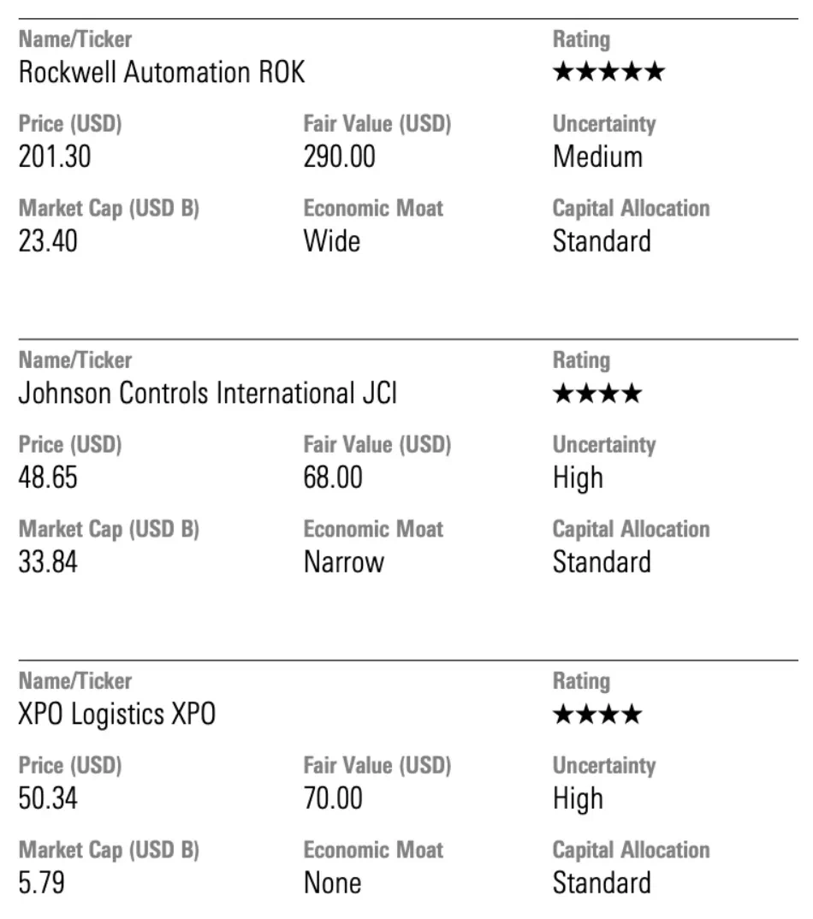Open Johnson Controls International JCI name
Image resolution: width=813 pixels, height=919 pixels.
(208, 393)
